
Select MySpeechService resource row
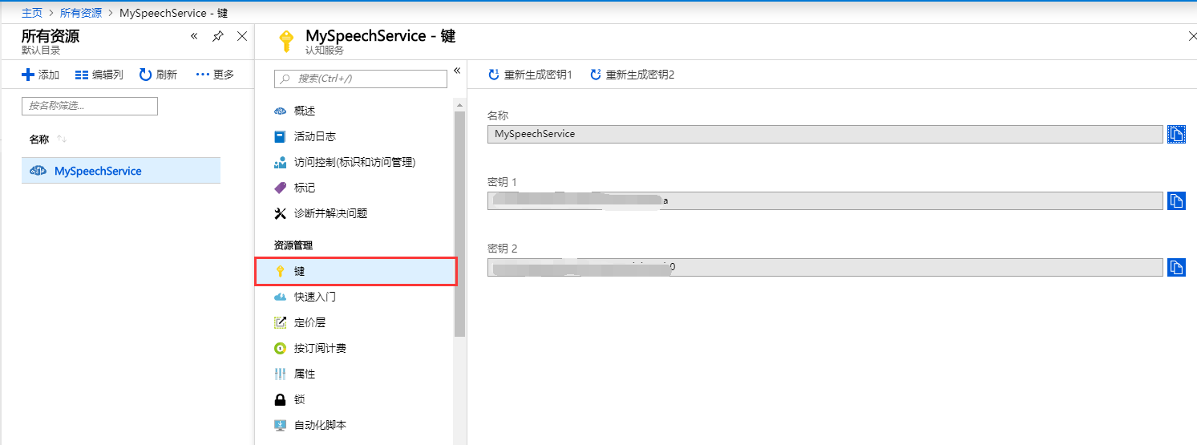[x=121, y=171]
